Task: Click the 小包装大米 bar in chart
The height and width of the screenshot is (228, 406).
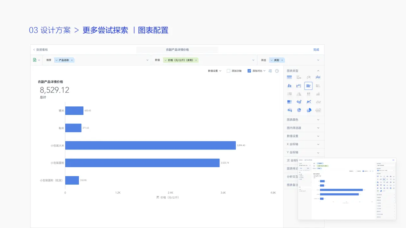Action: (x=150, y=145)
